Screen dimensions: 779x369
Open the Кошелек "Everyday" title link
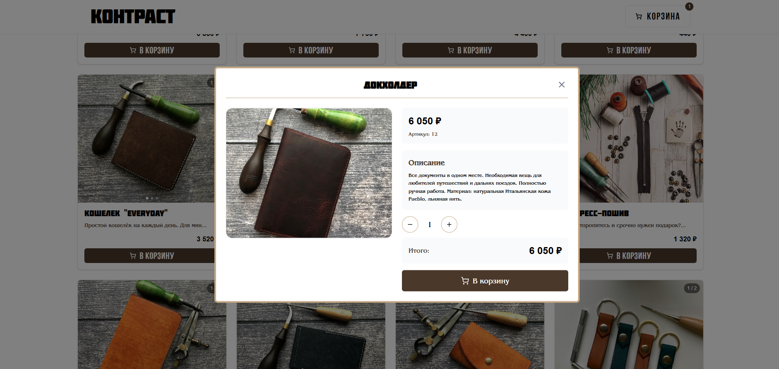point(126,213)
